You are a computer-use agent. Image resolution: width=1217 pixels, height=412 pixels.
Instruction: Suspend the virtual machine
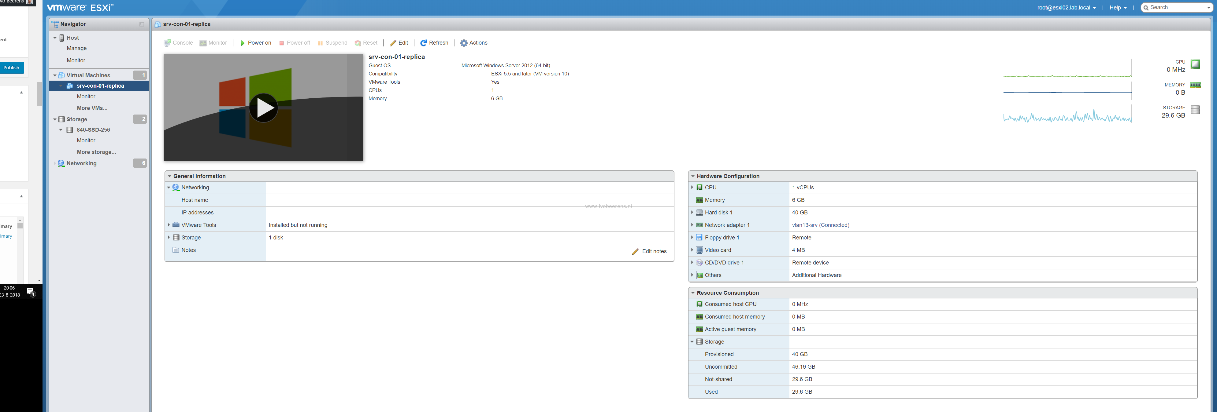click(332, 43)
